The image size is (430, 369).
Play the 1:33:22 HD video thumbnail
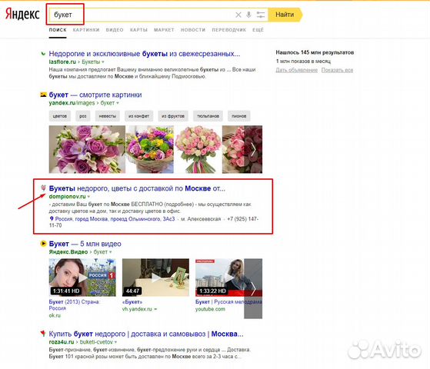[x=220, y=278]
